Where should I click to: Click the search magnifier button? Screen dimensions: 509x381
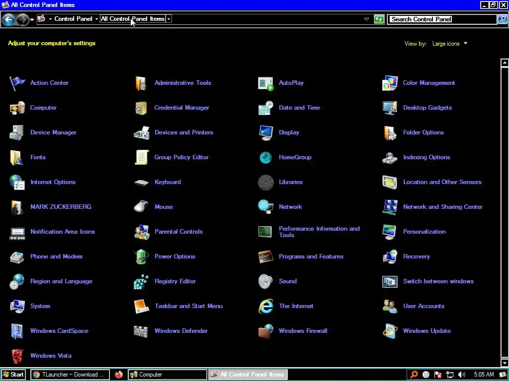[503, 19]
